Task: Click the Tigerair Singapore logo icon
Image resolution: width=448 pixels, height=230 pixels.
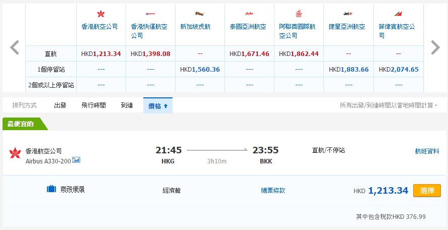Action: point(199,14)
